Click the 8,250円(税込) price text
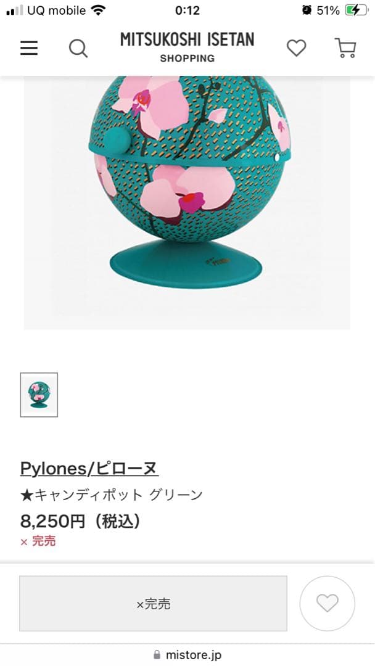 pos(80,521)
